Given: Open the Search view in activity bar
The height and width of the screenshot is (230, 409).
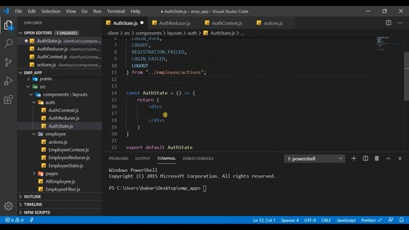Looking at the screenshot, I should click(8, 43).
